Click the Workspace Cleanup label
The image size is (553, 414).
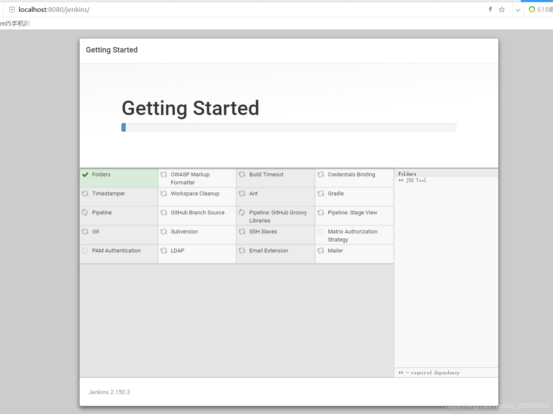pos(195,194)
